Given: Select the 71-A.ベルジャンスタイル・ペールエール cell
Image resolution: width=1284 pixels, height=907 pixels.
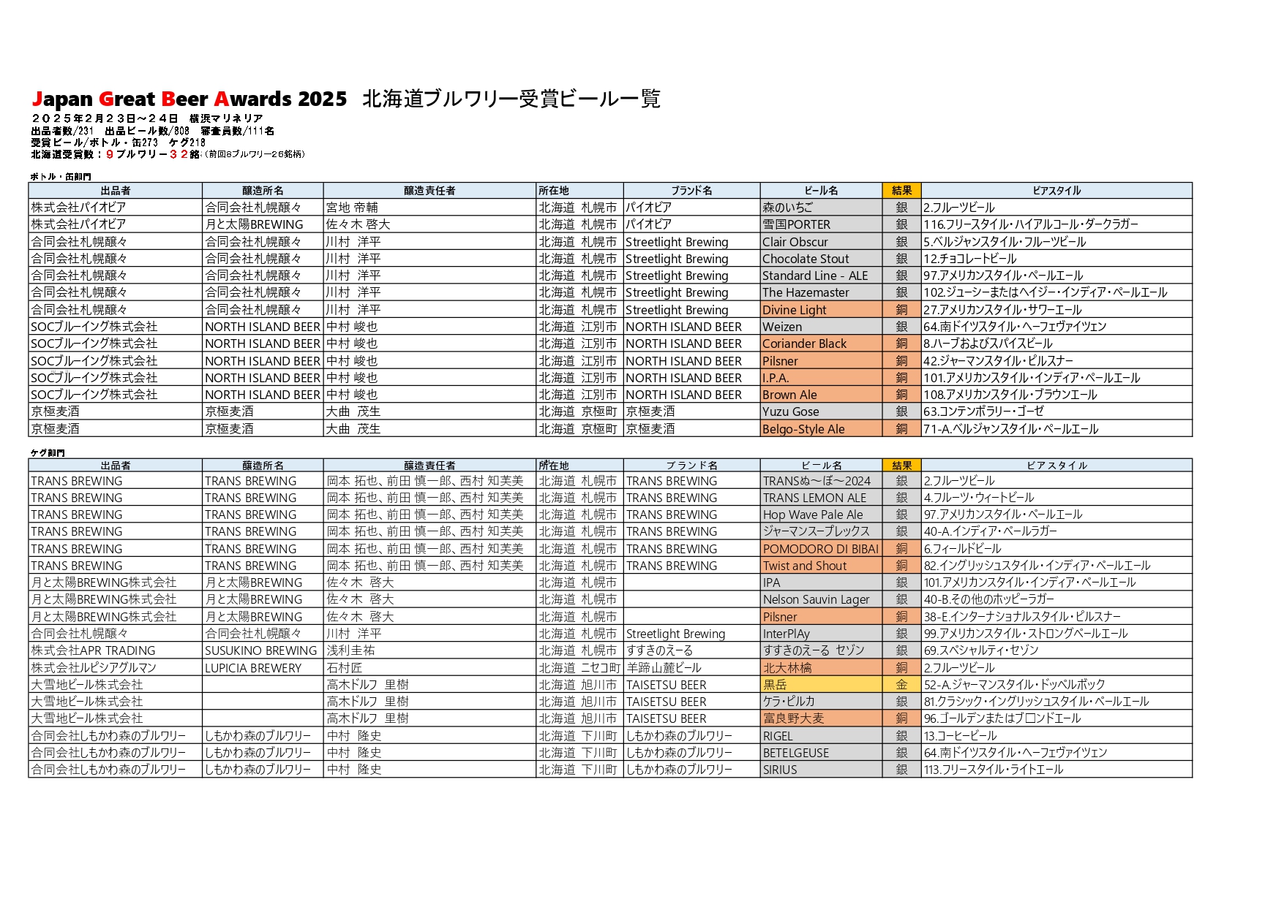Looking at the screenshot, I should (x=1056, y=429).
